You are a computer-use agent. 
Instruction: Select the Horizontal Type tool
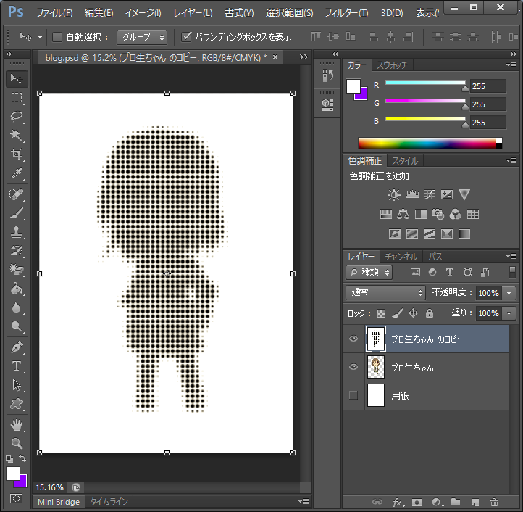pyautogui.click(x=17, y=366)
